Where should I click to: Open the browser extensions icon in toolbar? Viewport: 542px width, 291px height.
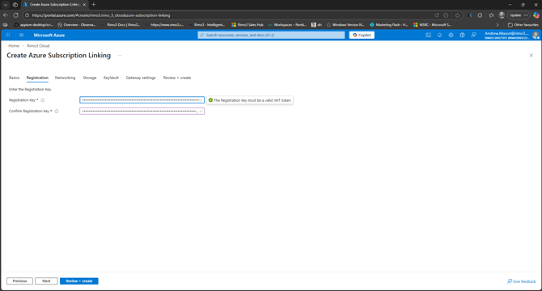[x=480, y=15]
